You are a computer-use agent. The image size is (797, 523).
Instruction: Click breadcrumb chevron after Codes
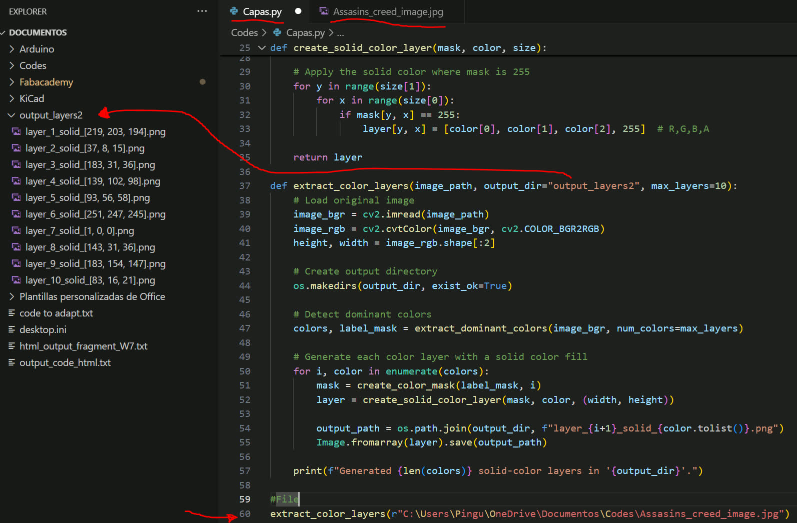pyautogui.click(x=264, y=32)
